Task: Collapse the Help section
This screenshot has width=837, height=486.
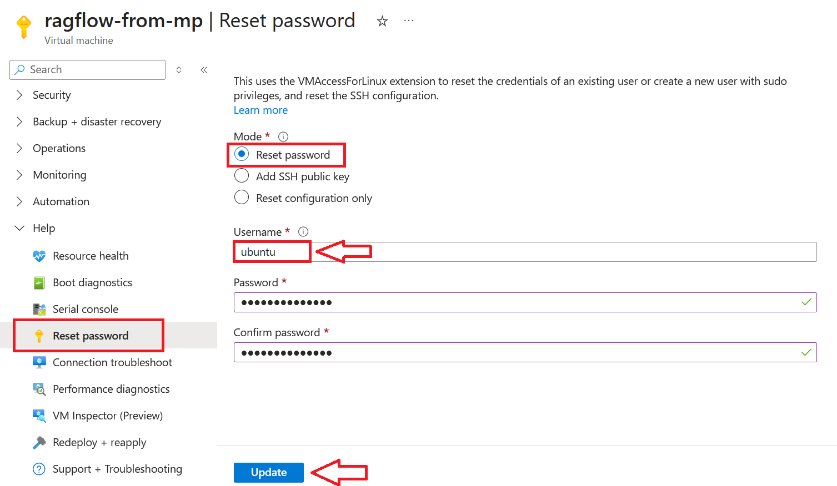Action: 19,228
